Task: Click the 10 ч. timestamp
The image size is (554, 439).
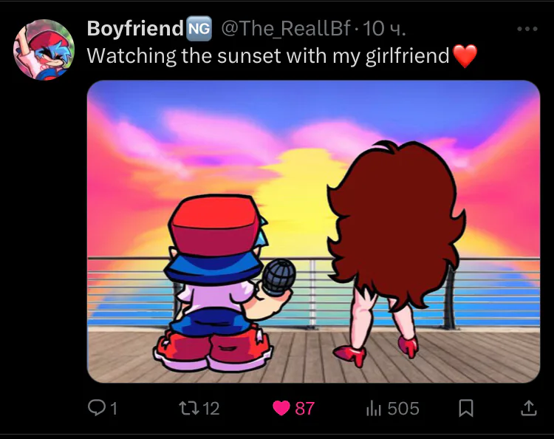Action: click(384, 29)
